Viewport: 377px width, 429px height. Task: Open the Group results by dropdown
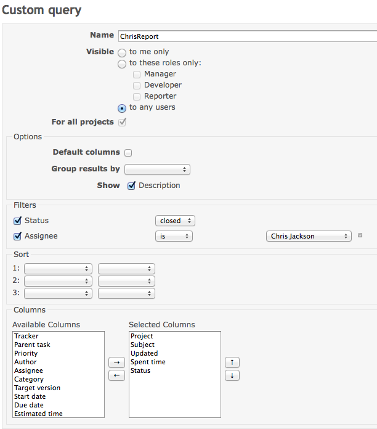click(x=157, y=170)
